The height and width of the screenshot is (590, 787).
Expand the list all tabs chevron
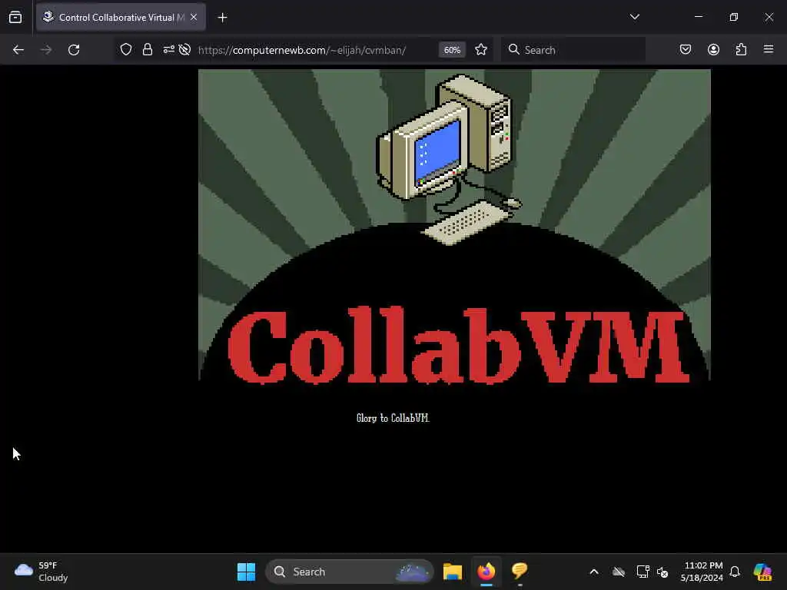634,17
